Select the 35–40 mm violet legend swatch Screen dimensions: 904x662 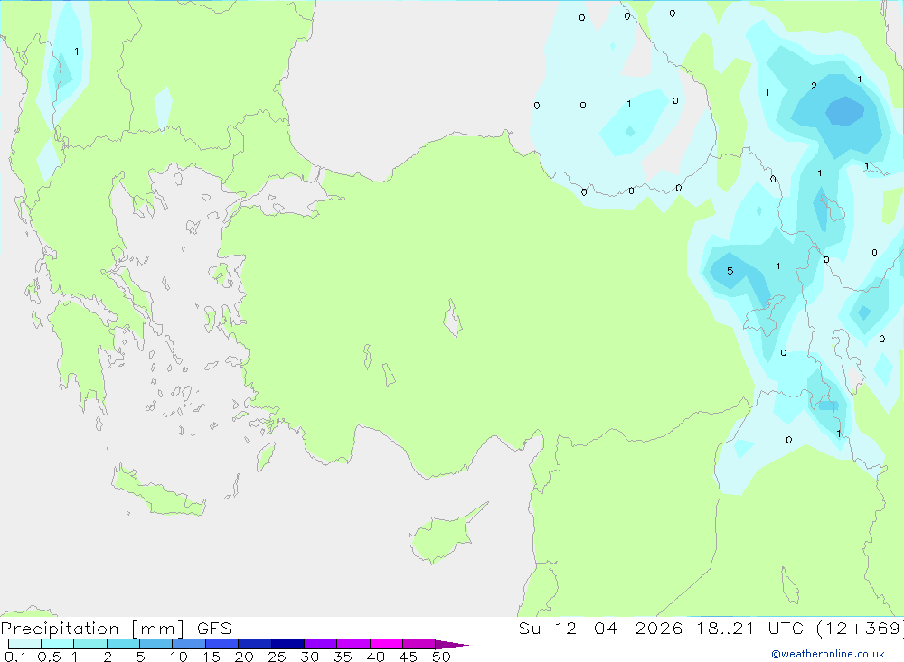click(353, 644)
